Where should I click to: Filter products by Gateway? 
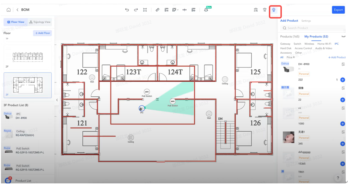285,44
